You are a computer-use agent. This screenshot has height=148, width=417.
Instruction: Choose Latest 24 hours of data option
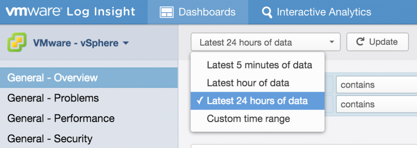tap(257, 101)
